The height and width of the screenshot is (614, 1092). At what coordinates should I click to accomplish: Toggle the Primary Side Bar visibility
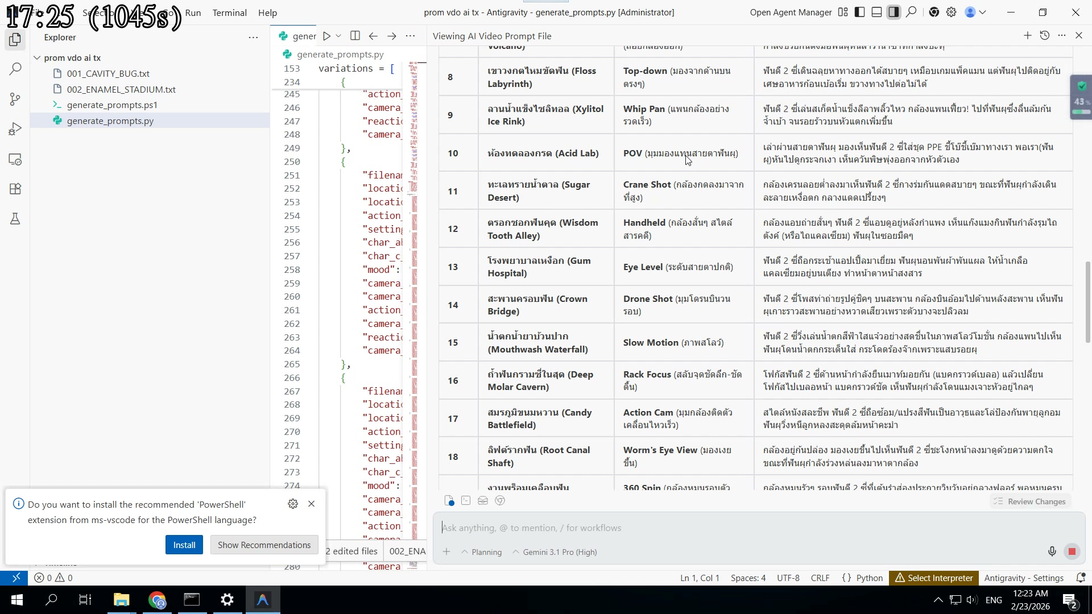(859, 12)
